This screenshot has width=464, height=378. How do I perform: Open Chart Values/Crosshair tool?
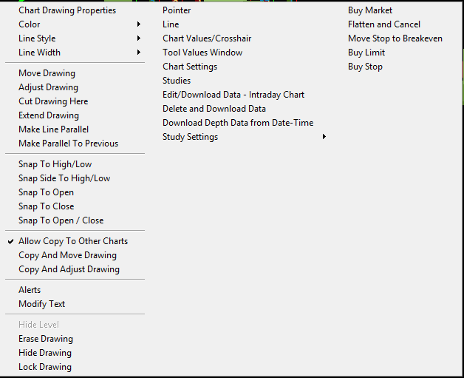point(207,38)
